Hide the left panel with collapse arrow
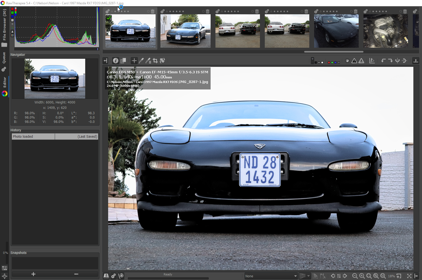Screen dimensions: 422x280 [105, 61]
